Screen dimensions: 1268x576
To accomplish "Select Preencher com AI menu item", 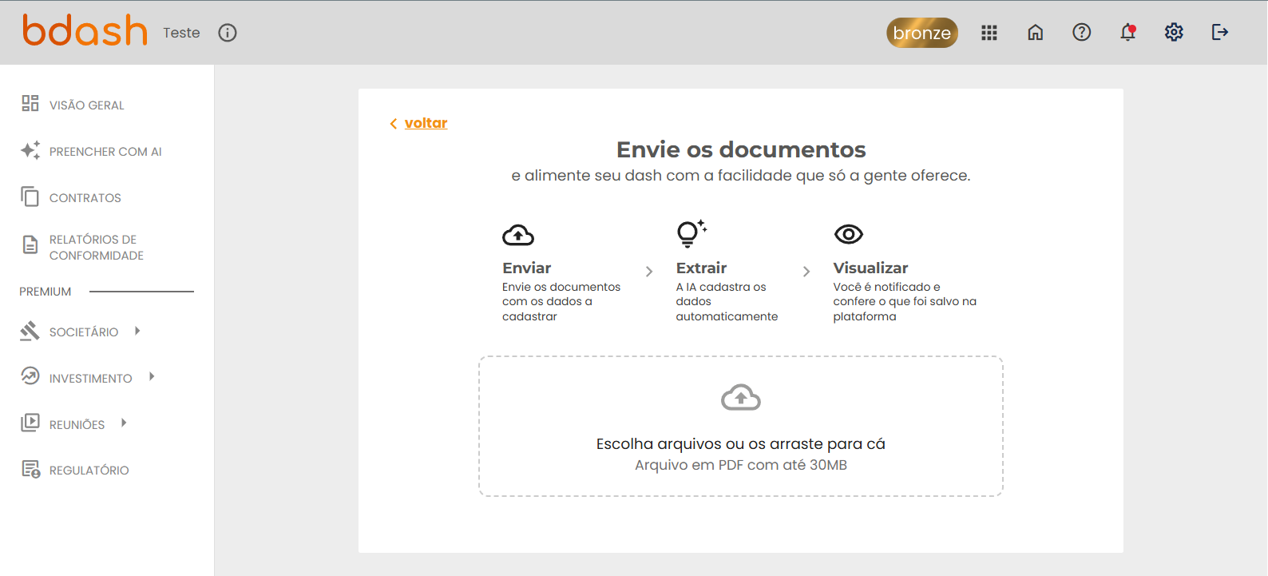I will point(105,152).
